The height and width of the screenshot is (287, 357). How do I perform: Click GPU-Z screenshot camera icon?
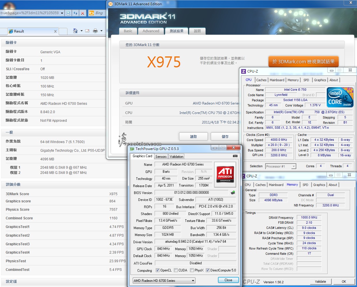coord(235,156)
